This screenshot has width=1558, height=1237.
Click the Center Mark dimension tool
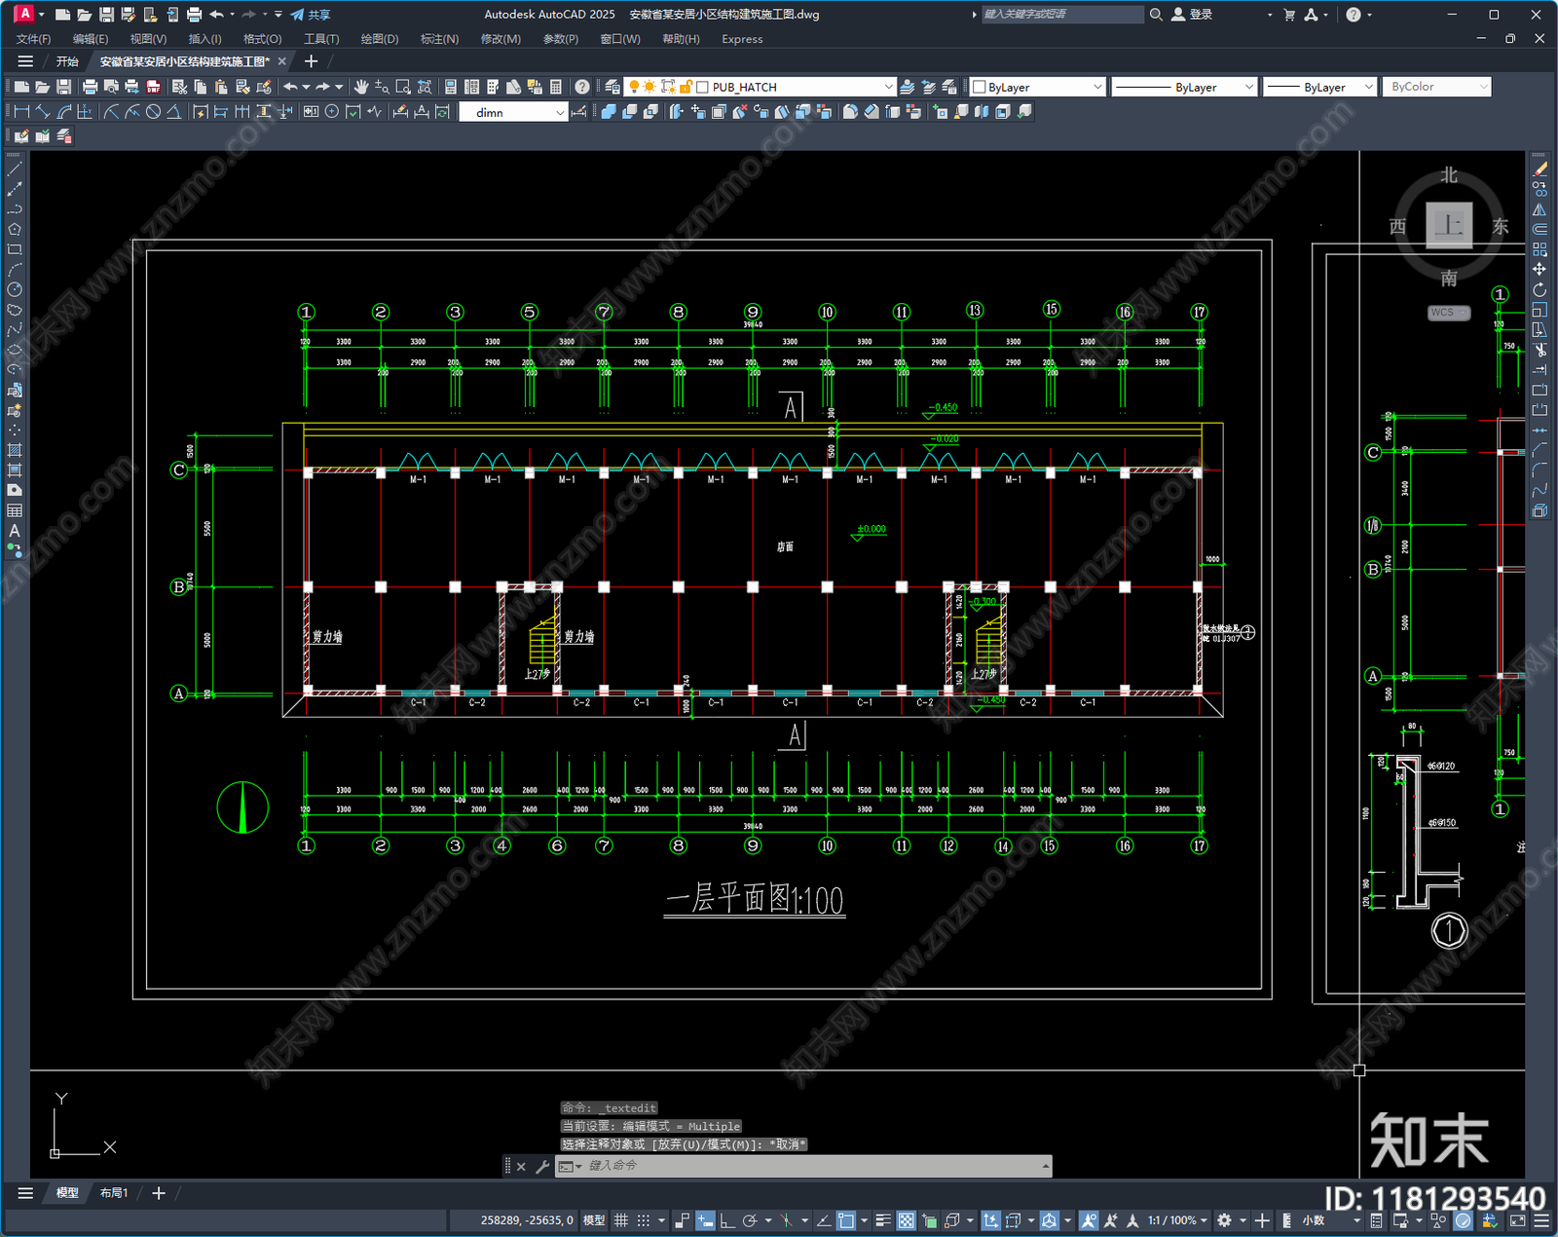(x=332, y=112)
